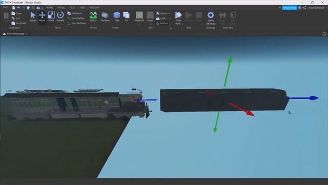Click the new file quick-access icon
The width and height of the screenshot is (328, 185).
click(x=14, y=8)
